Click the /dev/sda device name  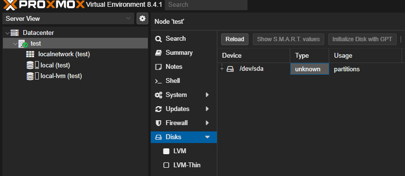251,69
